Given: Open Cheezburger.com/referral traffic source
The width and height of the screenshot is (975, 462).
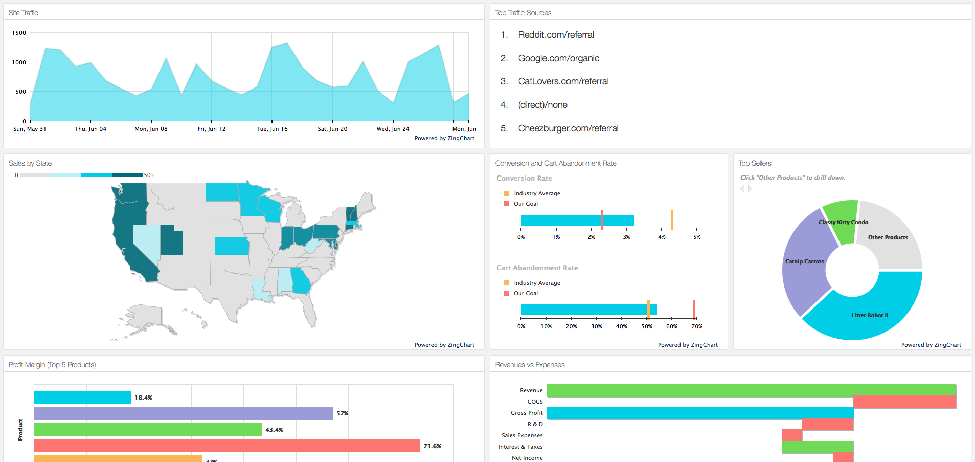Looking at the screenshot, I should coord(568,128).
